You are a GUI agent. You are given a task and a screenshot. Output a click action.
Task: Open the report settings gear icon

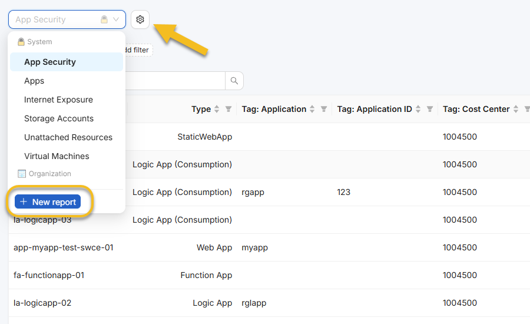click(x=140, y=19)
